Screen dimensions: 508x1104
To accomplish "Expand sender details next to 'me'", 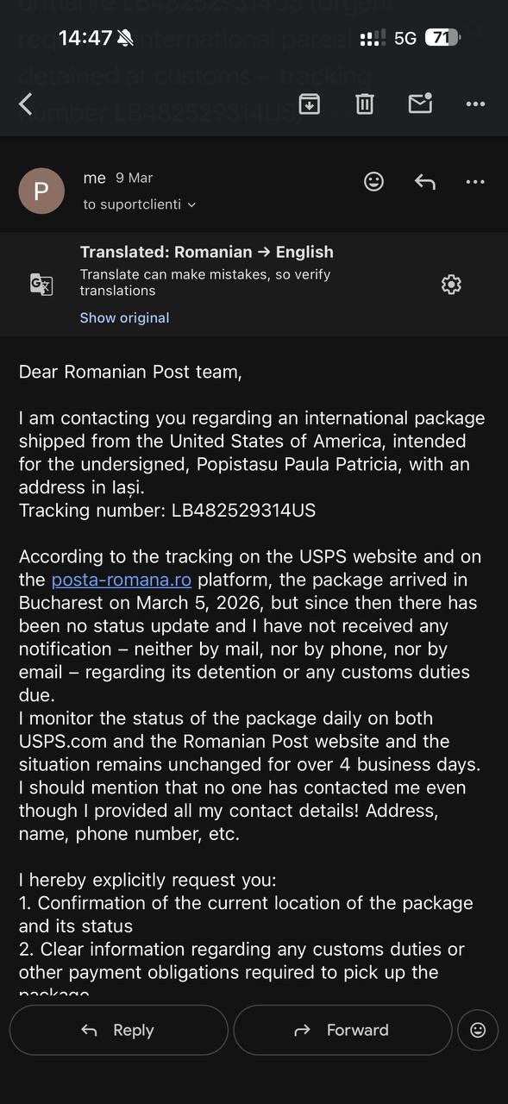I will pos(95,178).
